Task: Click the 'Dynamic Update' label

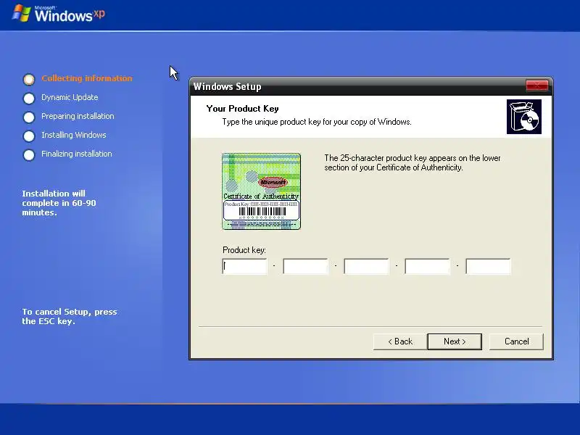Action: coord(70,97)
